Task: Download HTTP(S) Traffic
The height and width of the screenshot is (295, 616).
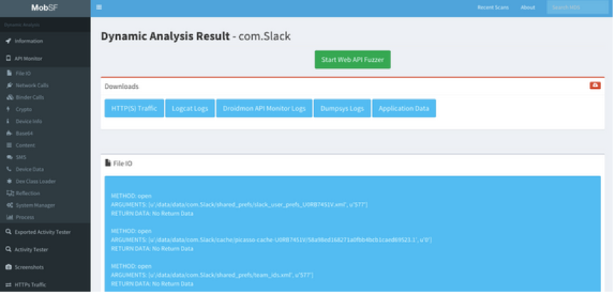Action: point(134,108)
